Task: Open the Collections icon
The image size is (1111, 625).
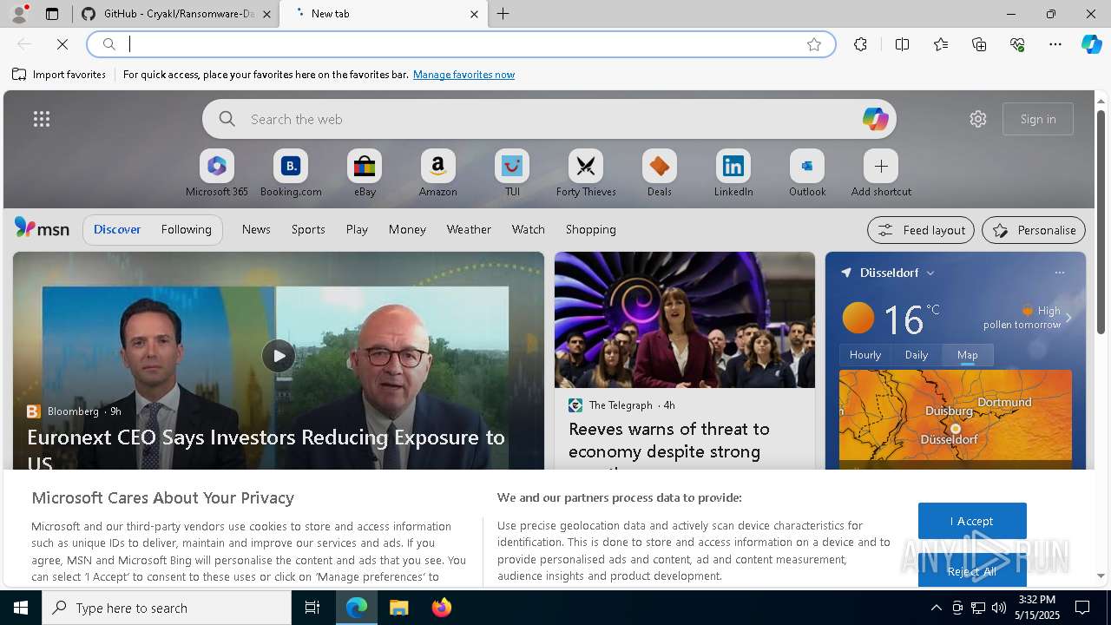Action: point(979,44)
